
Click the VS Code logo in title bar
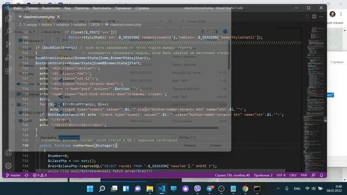(x=7, y=8)
